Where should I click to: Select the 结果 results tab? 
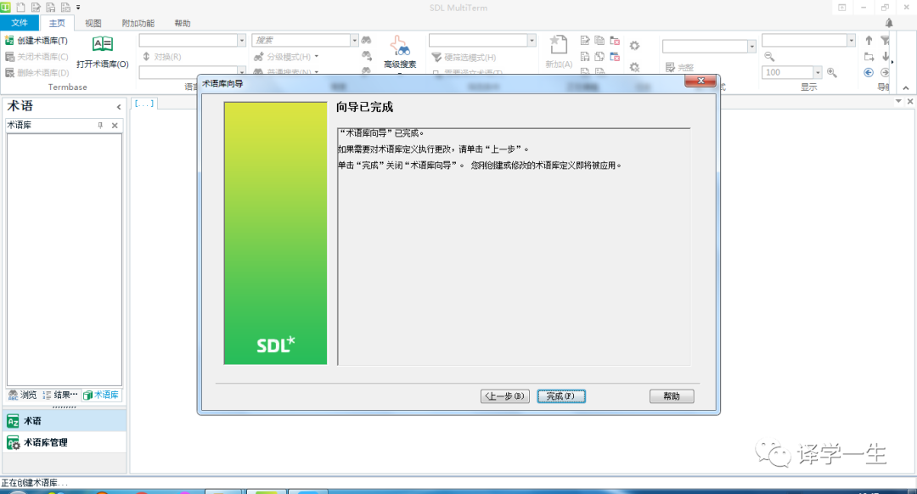click(x=60, y=396)
